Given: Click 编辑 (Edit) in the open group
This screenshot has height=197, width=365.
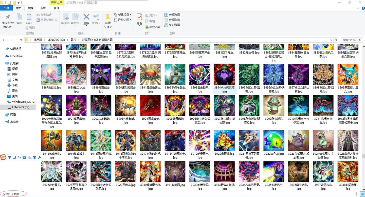Looking at the screenshot, I should click(150, 21).
